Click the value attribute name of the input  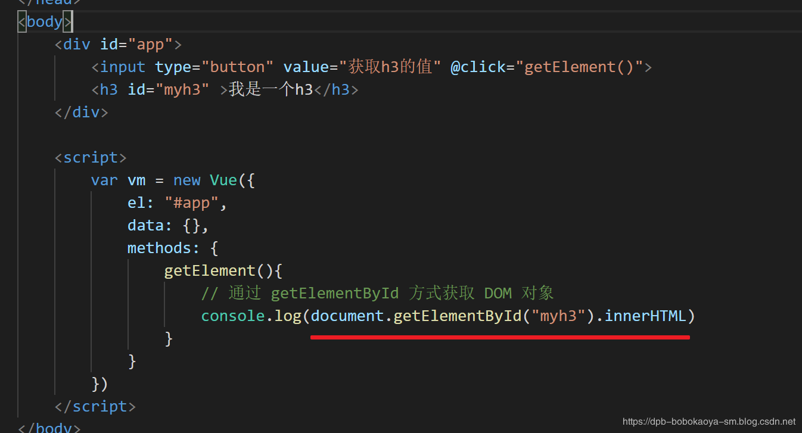[x=306, y=67]
